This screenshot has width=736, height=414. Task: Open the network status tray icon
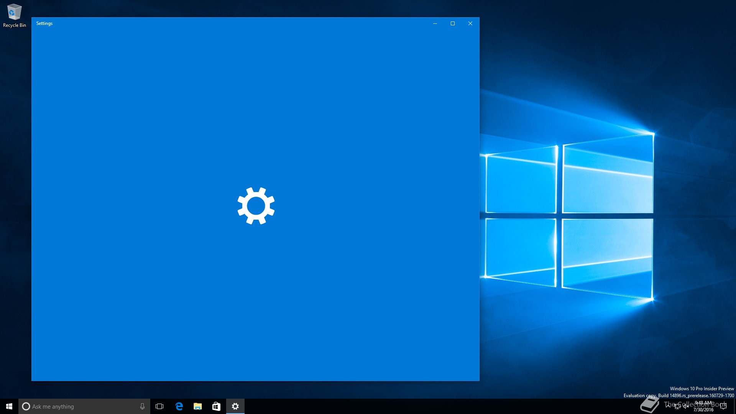(x=677, y=406)
